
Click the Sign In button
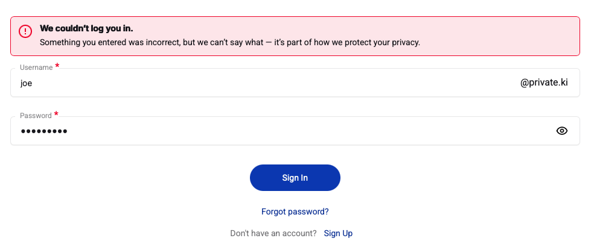tap(295, 178)
